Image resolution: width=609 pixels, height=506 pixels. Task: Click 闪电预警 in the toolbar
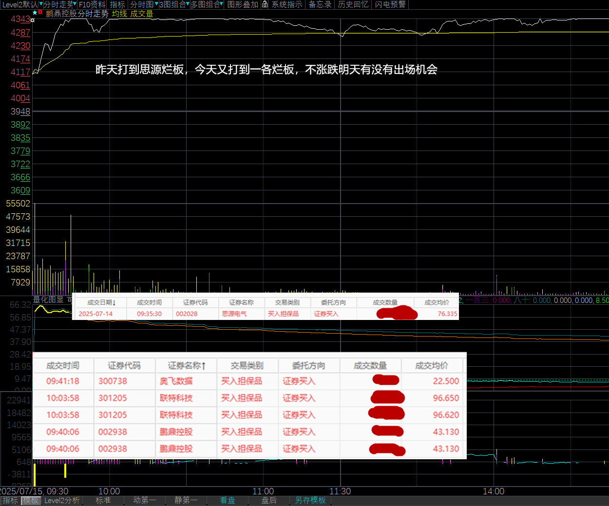pyautogui.click(x=390, y=4)
